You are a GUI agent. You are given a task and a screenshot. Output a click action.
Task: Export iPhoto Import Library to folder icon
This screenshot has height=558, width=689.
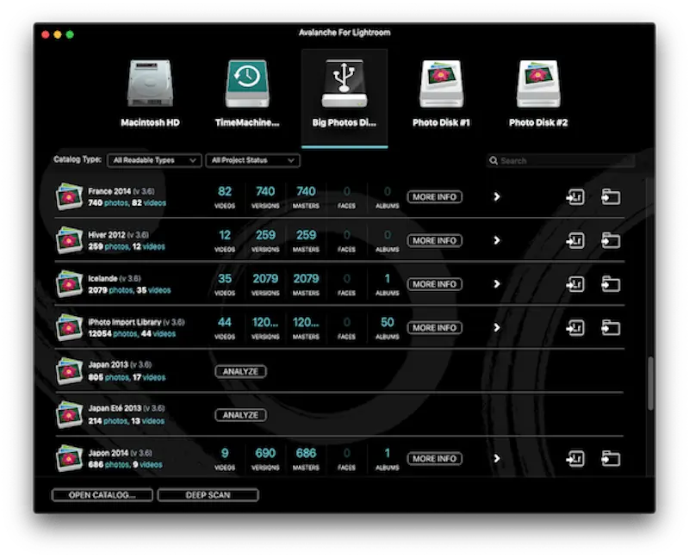[611, 328]
